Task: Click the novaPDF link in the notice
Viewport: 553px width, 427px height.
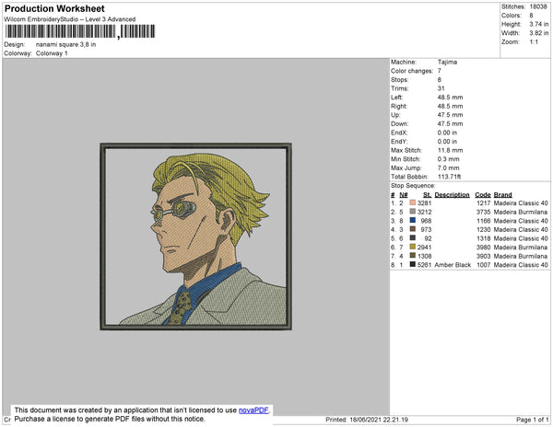Action: pyautogui.click(x=253, y=410)
